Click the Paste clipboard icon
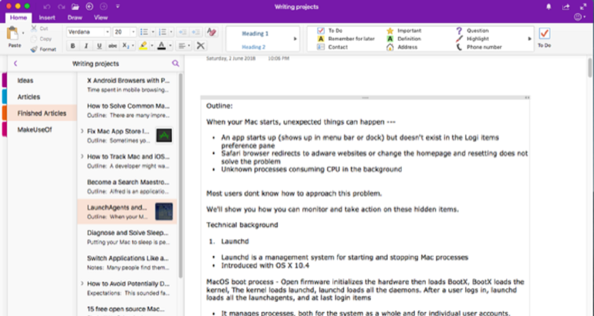The width and height of the screenshot is (594, 316). tap(12, 34)
